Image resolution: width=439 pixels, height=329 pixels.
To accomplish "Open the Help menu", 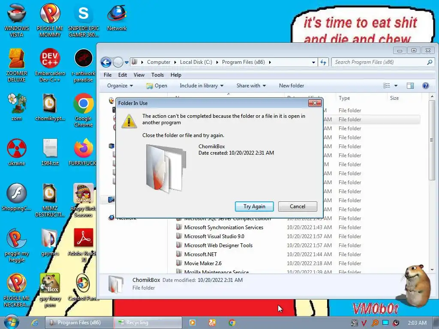I will [x=176, y=75].
